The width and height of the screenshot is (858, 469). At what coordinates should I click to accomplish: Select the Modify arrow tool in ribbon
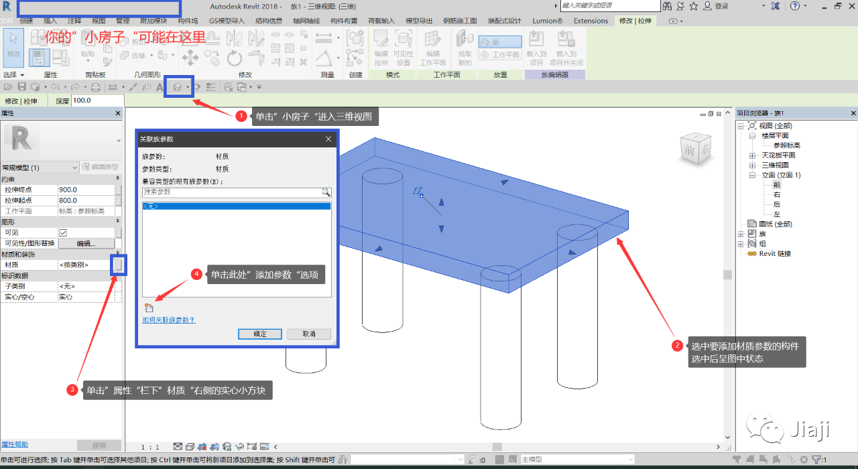tap(13, 48)
